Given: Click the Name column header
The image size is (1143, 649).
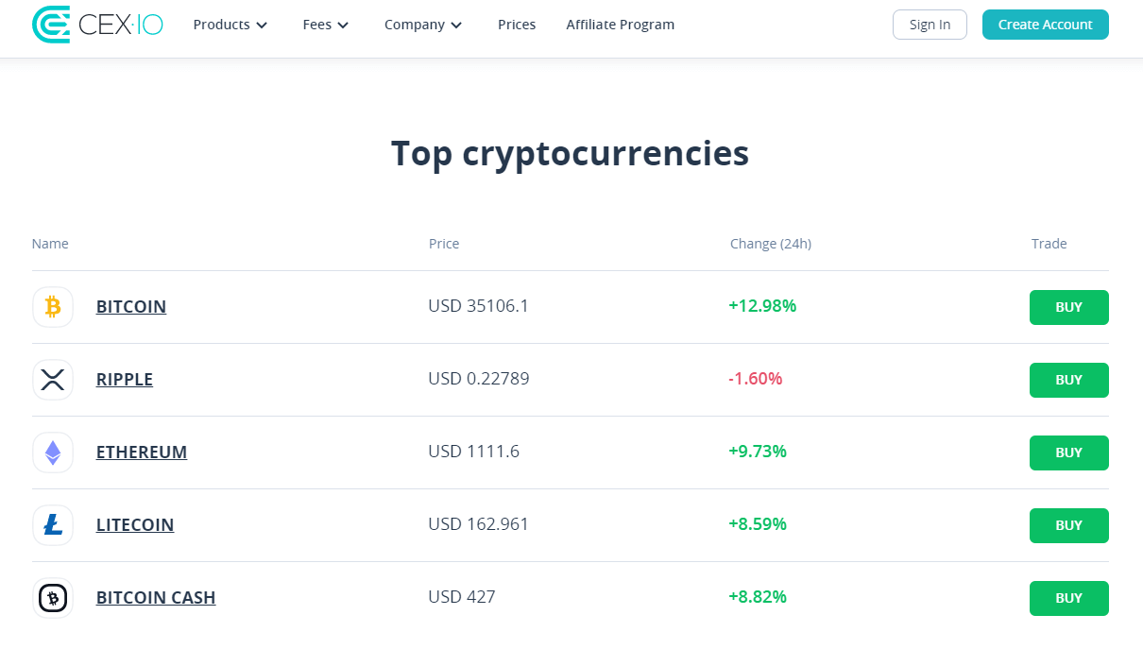Looking at the screenshot, I should click(50, 244).
